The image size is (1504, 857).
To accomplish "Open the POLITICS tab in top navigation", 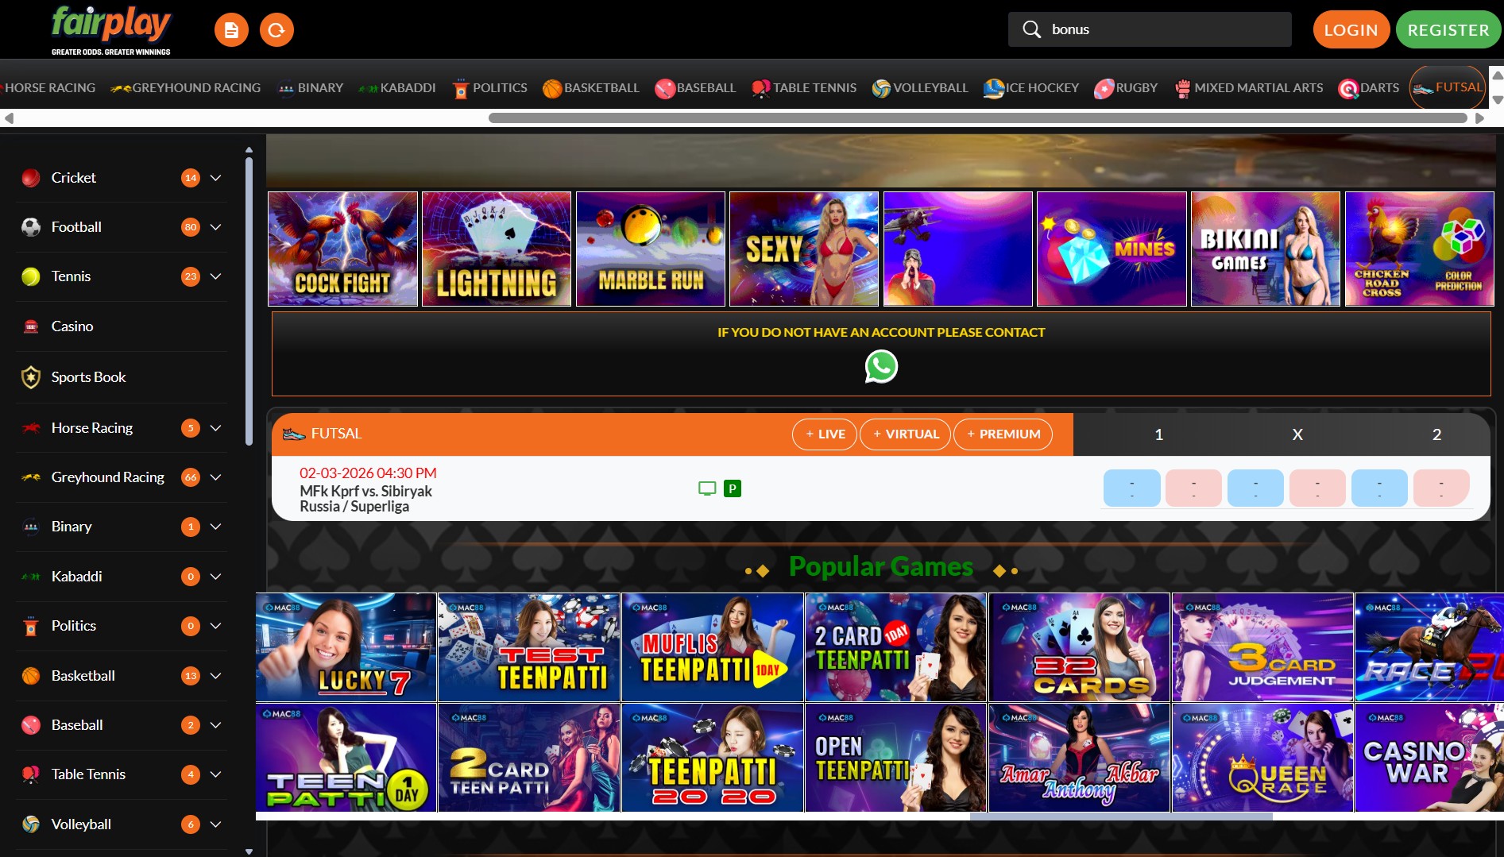I will pos(489,87).
